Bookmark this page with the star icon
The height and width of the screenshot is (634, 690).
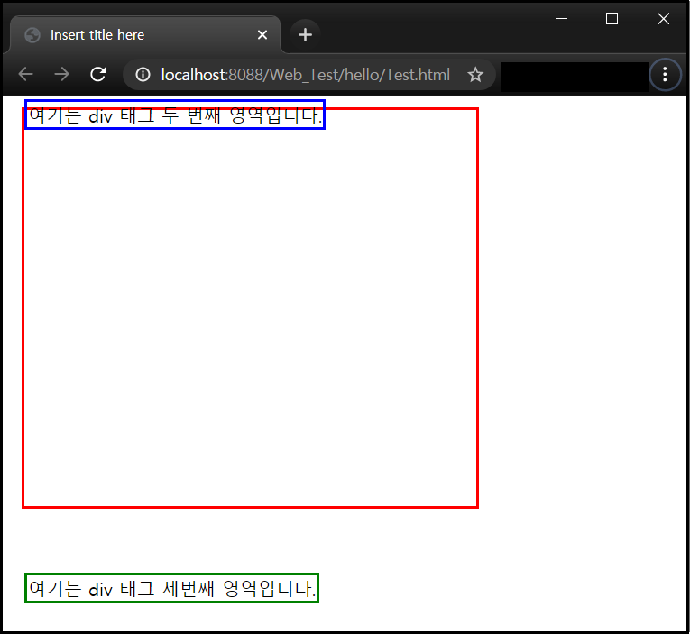click(475, 74)
